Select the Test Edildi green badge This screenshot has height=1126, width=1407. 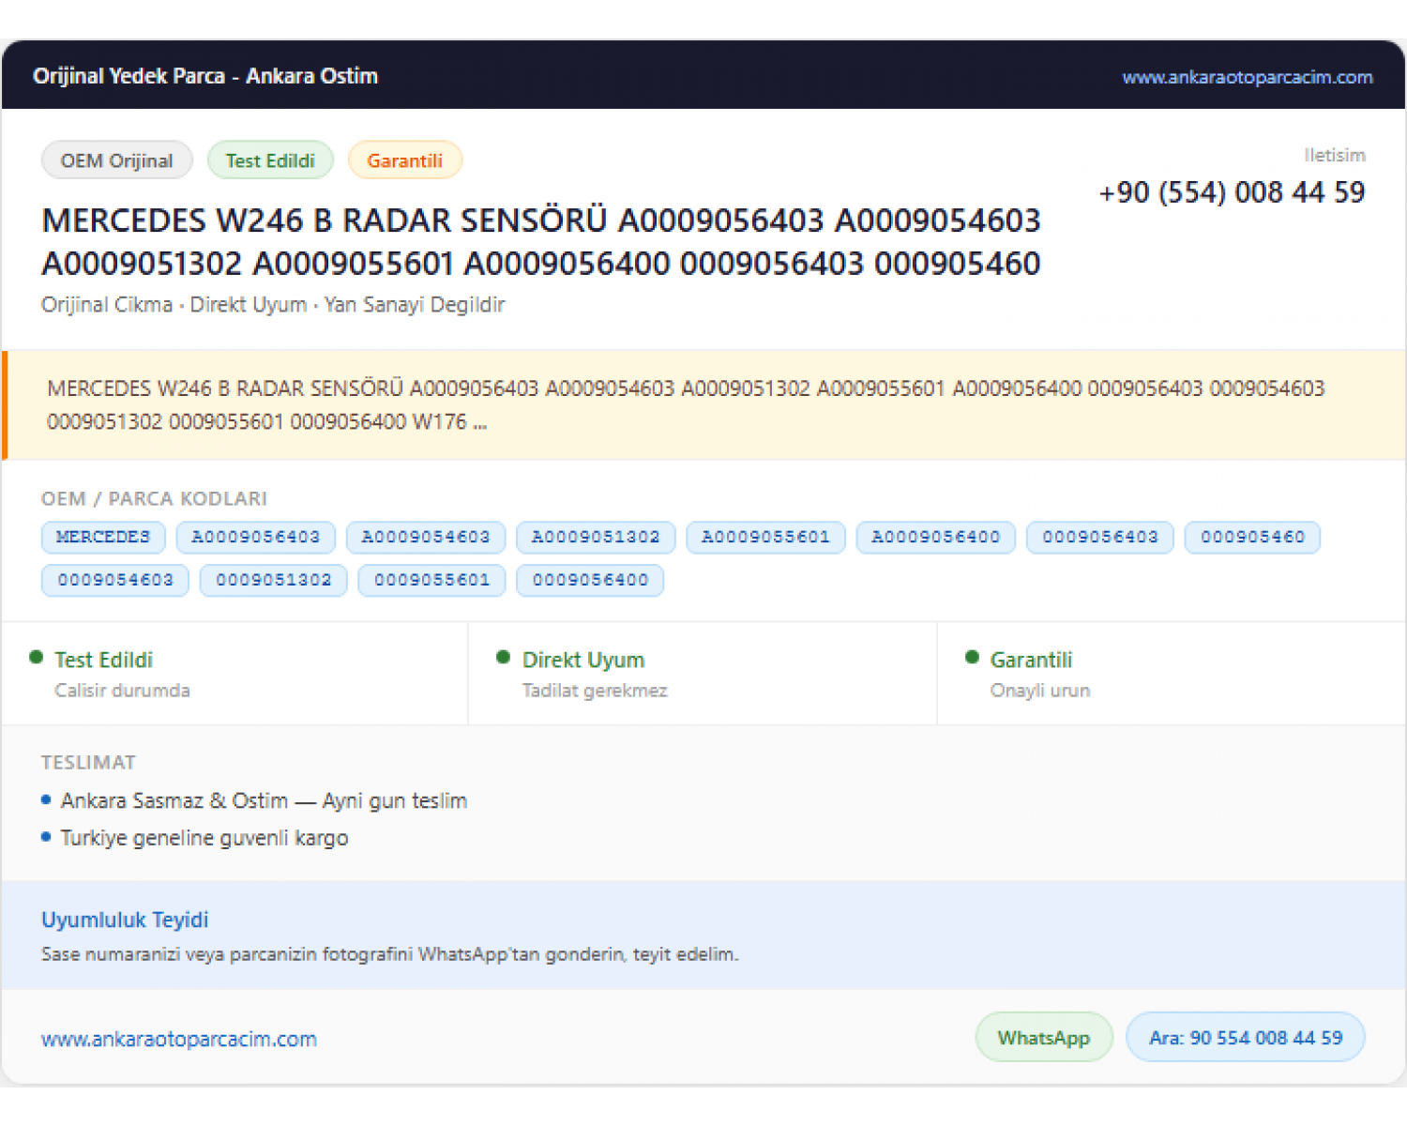pos(270,160)
